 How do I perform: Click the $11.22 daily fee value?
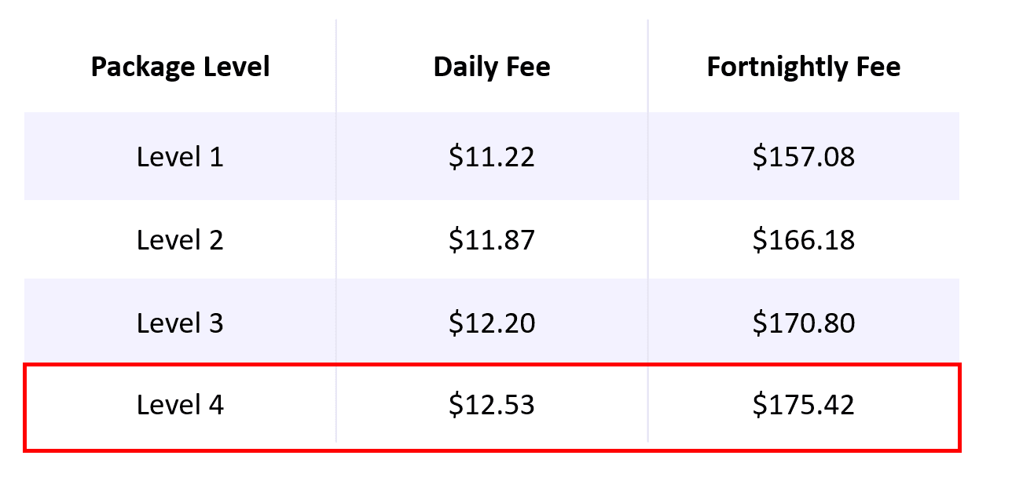(492, 157)
